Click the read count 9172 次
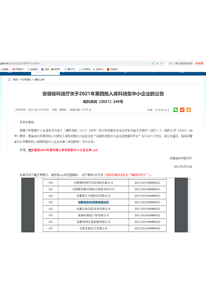Image resolution: width=206 pixels, height=293 pixels. 87,110
